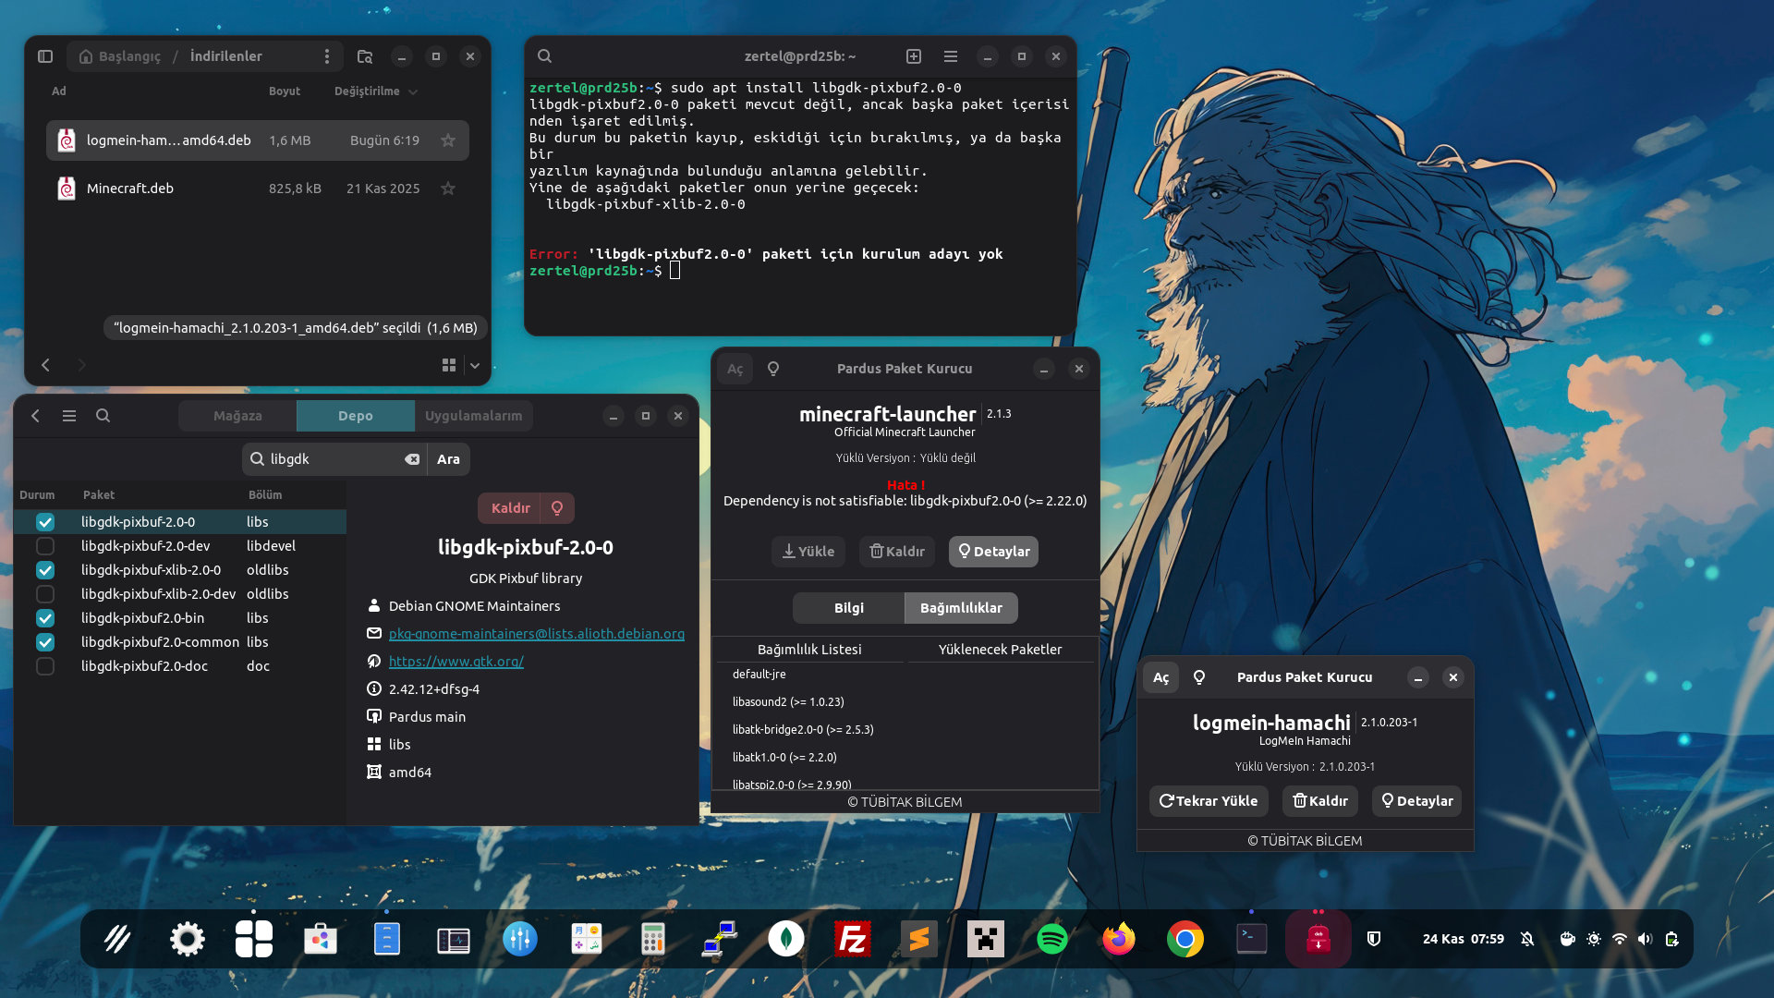This screenshot has width=1774, height=998.
Task: Click the Tekrar Yükle button
Action: coord(1209,801)
